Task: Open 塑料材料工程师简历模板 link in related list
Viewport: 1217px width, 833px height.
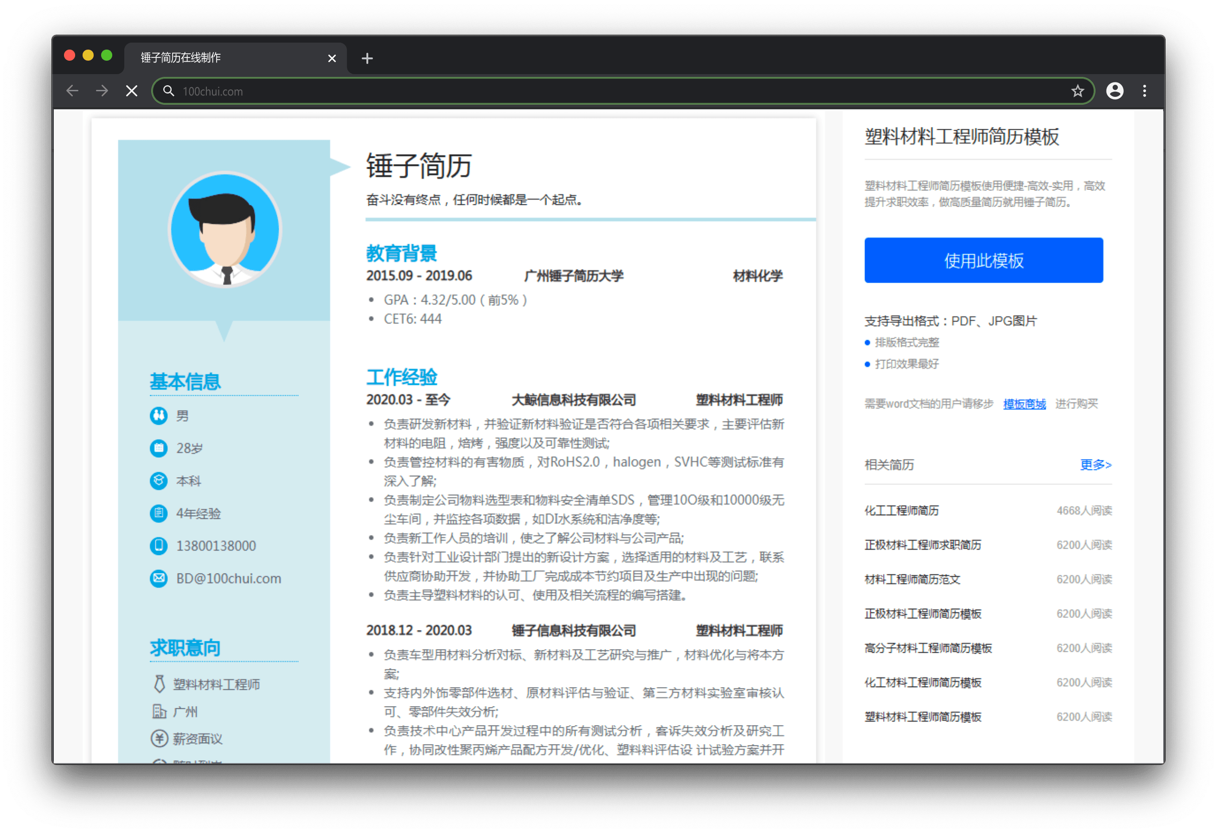Action: pyautogui.click(x=922, y=717)
